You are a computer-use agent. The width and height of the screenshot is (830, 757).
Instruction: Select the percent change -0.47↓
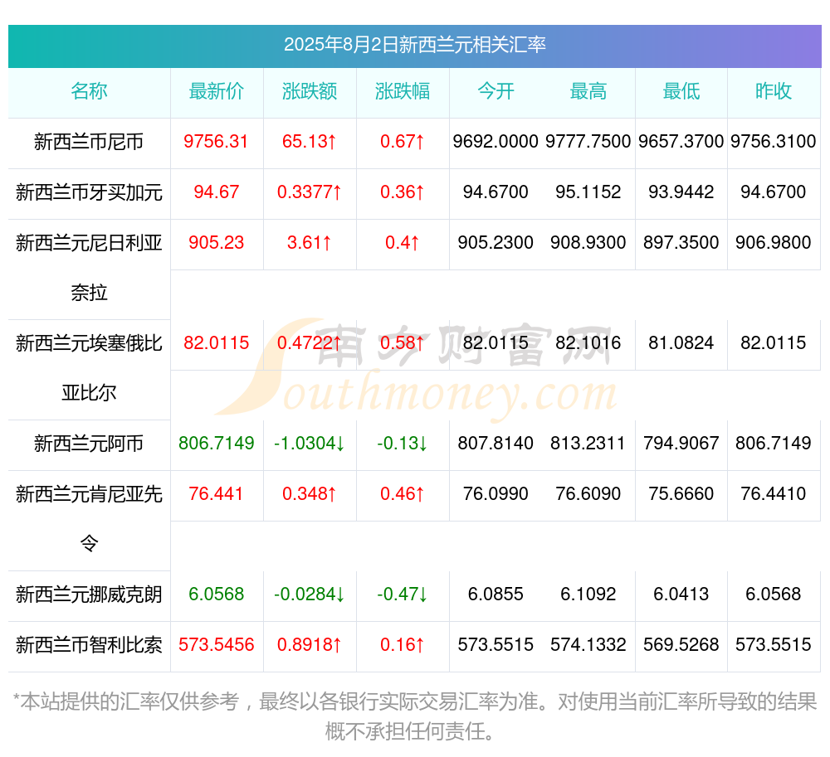(x=403, y=594)
